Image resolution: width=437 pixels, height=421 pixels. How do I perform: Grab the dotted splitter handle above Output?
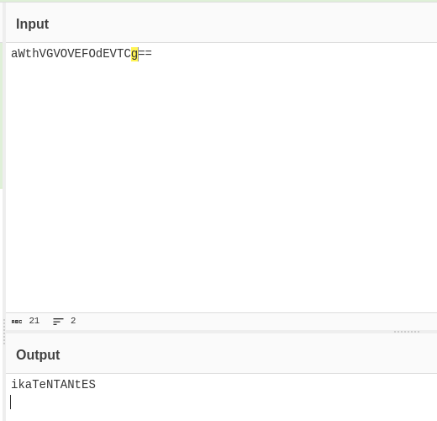[x=407, y=332]
